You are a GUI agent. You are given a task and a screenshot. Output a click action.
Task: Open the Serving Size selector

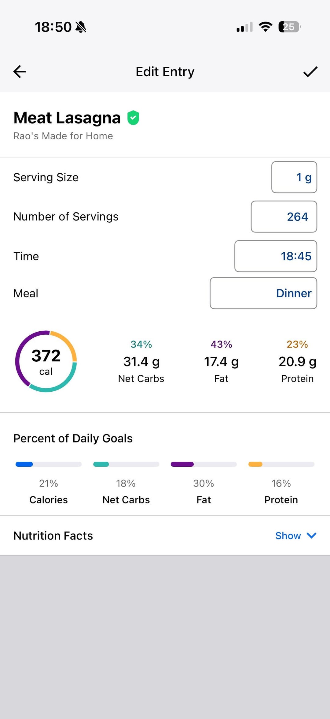pyautogui.click(x=294, y=177)
